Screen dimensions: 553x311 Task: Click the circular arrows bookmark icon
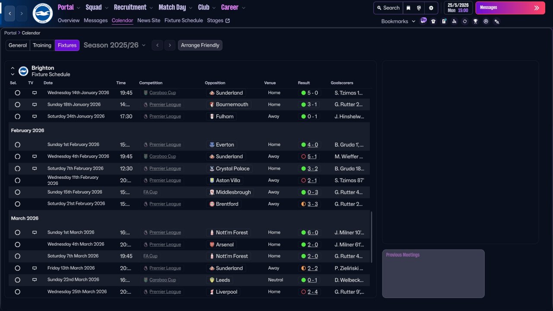click(x=465, y=21)
